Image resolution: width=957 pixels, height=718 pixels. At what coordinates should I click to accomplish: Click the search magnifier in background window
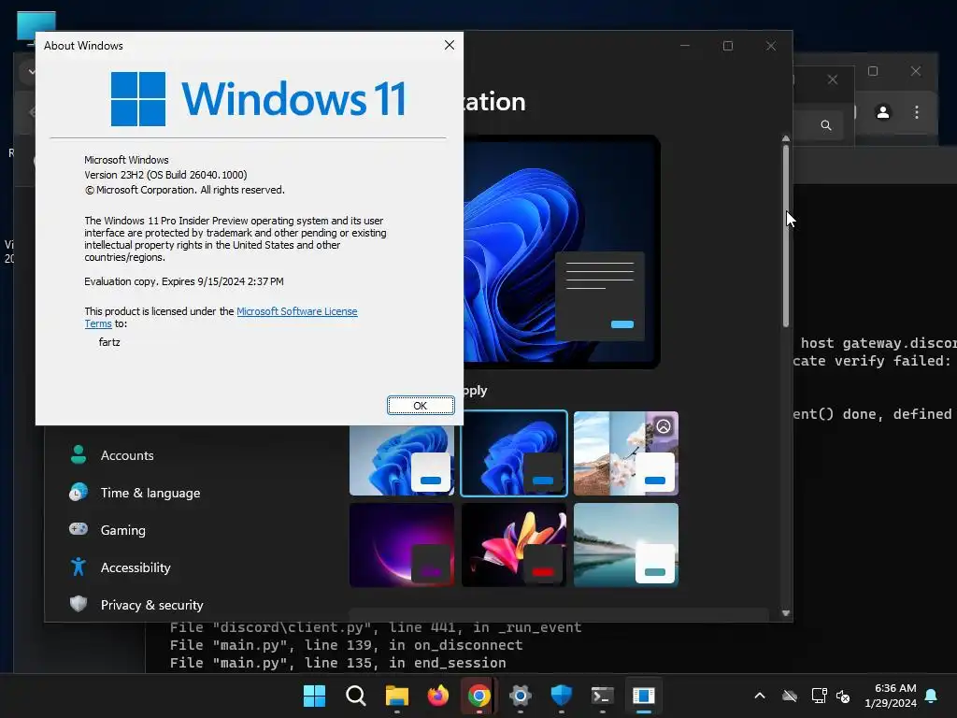pos(826,125)
